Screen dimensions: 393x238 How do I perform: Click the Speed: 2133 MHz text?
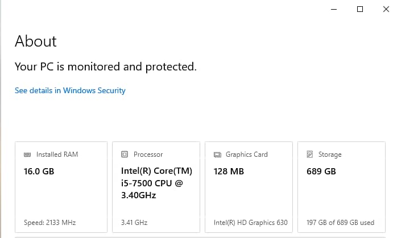click(x=50, y=223)
